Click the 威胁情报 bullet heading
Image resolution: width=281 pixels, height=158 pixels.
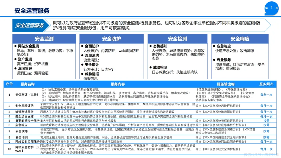(92, 74)
